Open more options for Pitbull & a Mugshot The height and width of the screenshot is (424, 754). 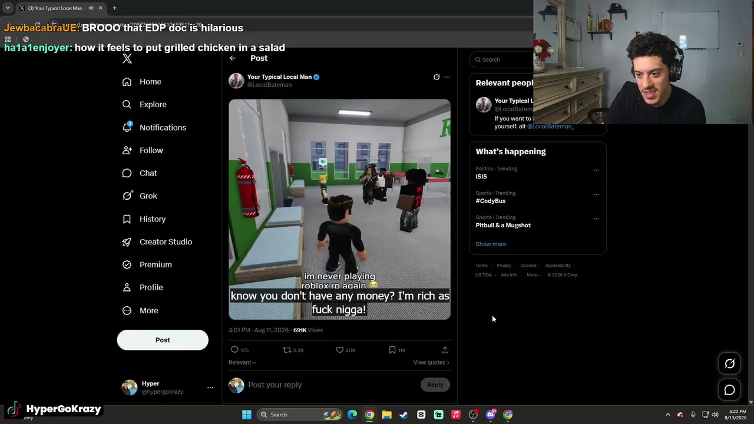[596, 218]
